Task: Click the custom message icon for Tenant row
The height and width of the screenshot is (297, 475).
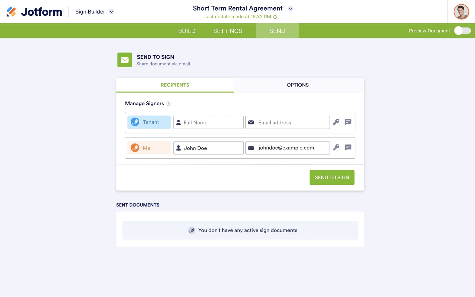Action: click(348, 122)
